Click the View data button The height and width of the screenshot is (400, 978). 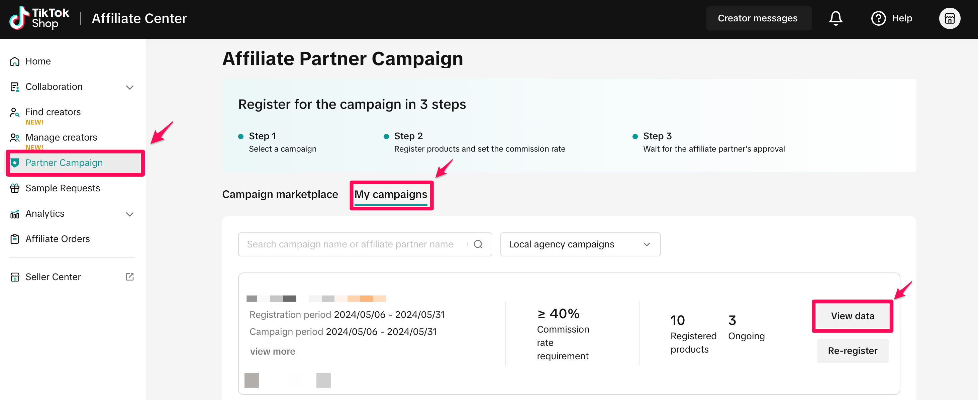pyautogui.click(x=852, y=316)
